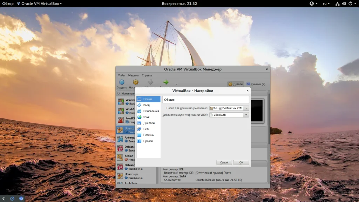
Task: Select the Прокси category icon
Action: tap(139, 141)
